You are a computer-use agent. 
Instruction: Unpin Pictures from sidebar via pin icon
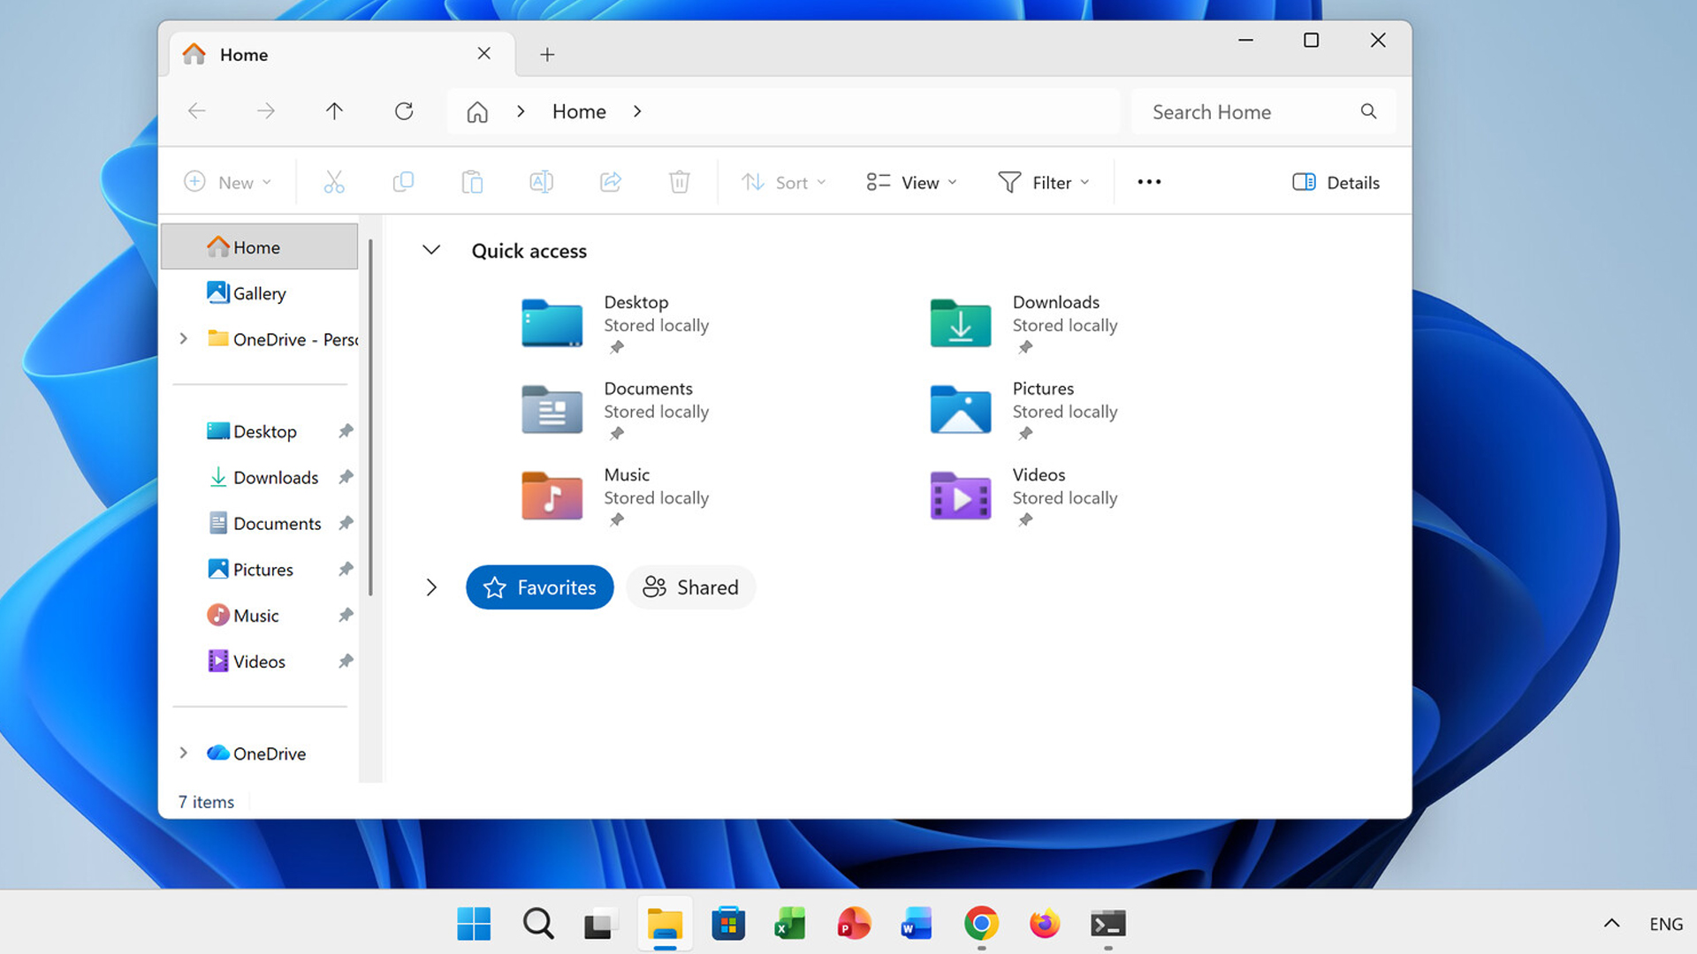[346, 570]
